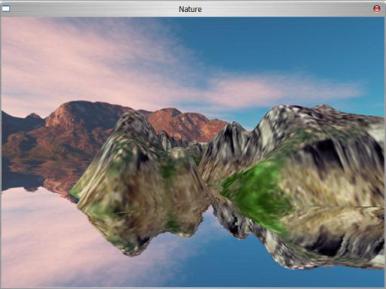Click the Nature title text
386x289 pixels.
click(x=190, y=9)
